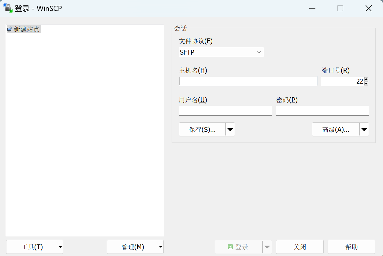Minimize the WinSCP login window

click(312, 9)
